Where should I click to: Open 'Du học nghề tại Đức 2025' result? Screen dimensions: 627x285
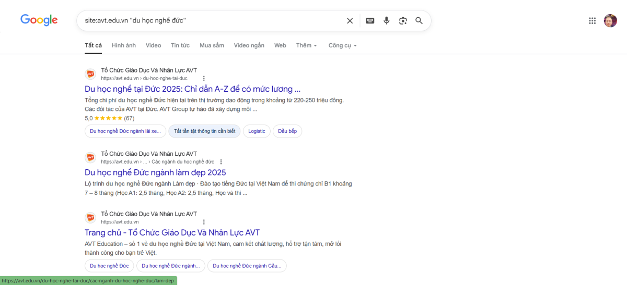(192, 89)
